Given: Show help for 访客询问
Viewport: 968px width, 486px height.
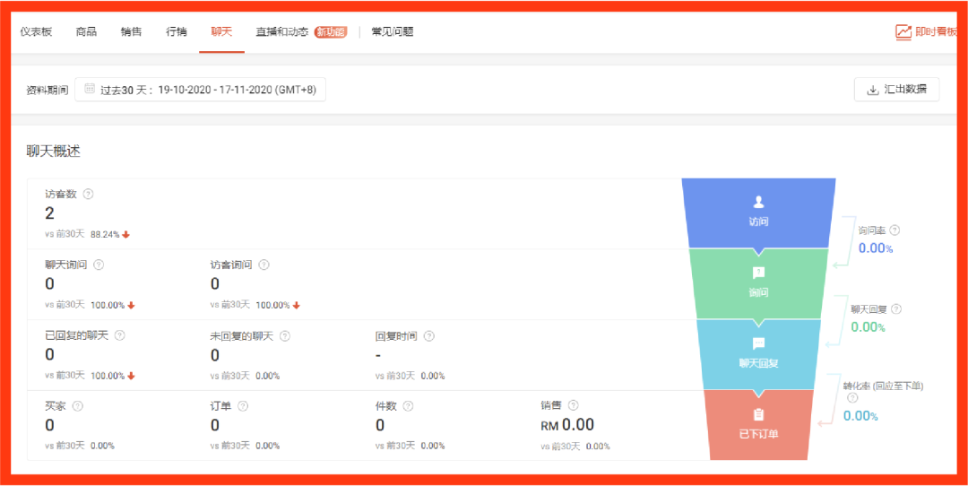Looking at the screenshot, I should [x=264, y=265].
